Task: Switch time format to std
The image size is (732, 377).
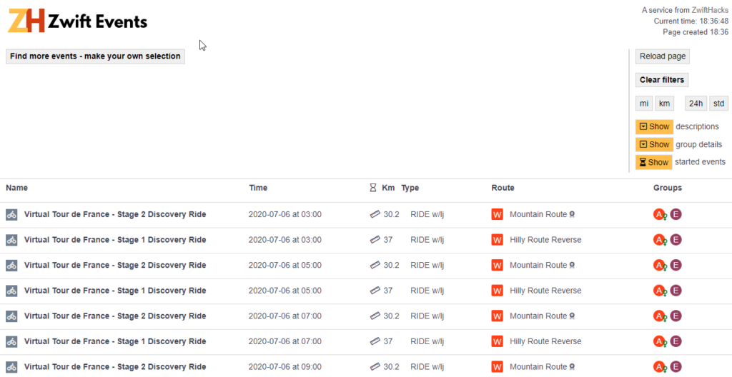Action: click(x=719, y=104)
